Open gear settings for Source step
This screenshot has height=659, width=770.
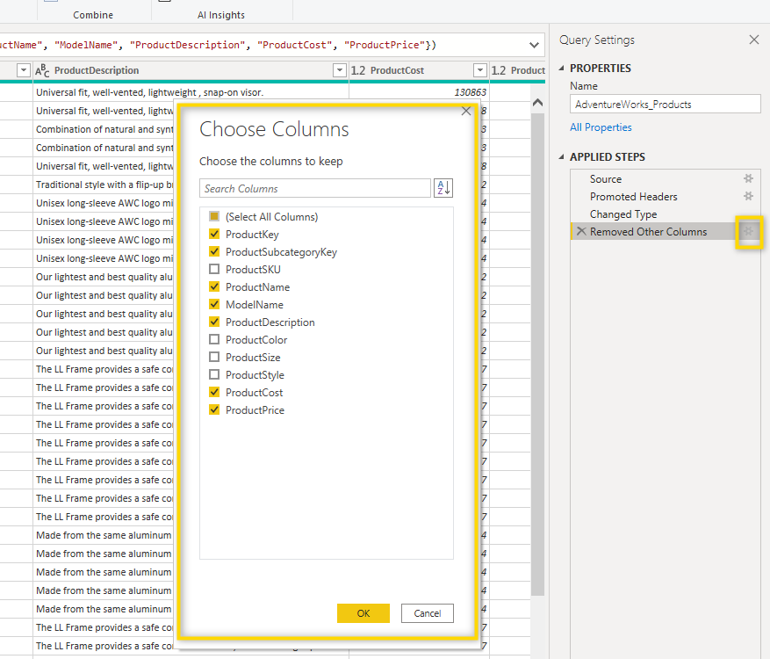[748, 178]
